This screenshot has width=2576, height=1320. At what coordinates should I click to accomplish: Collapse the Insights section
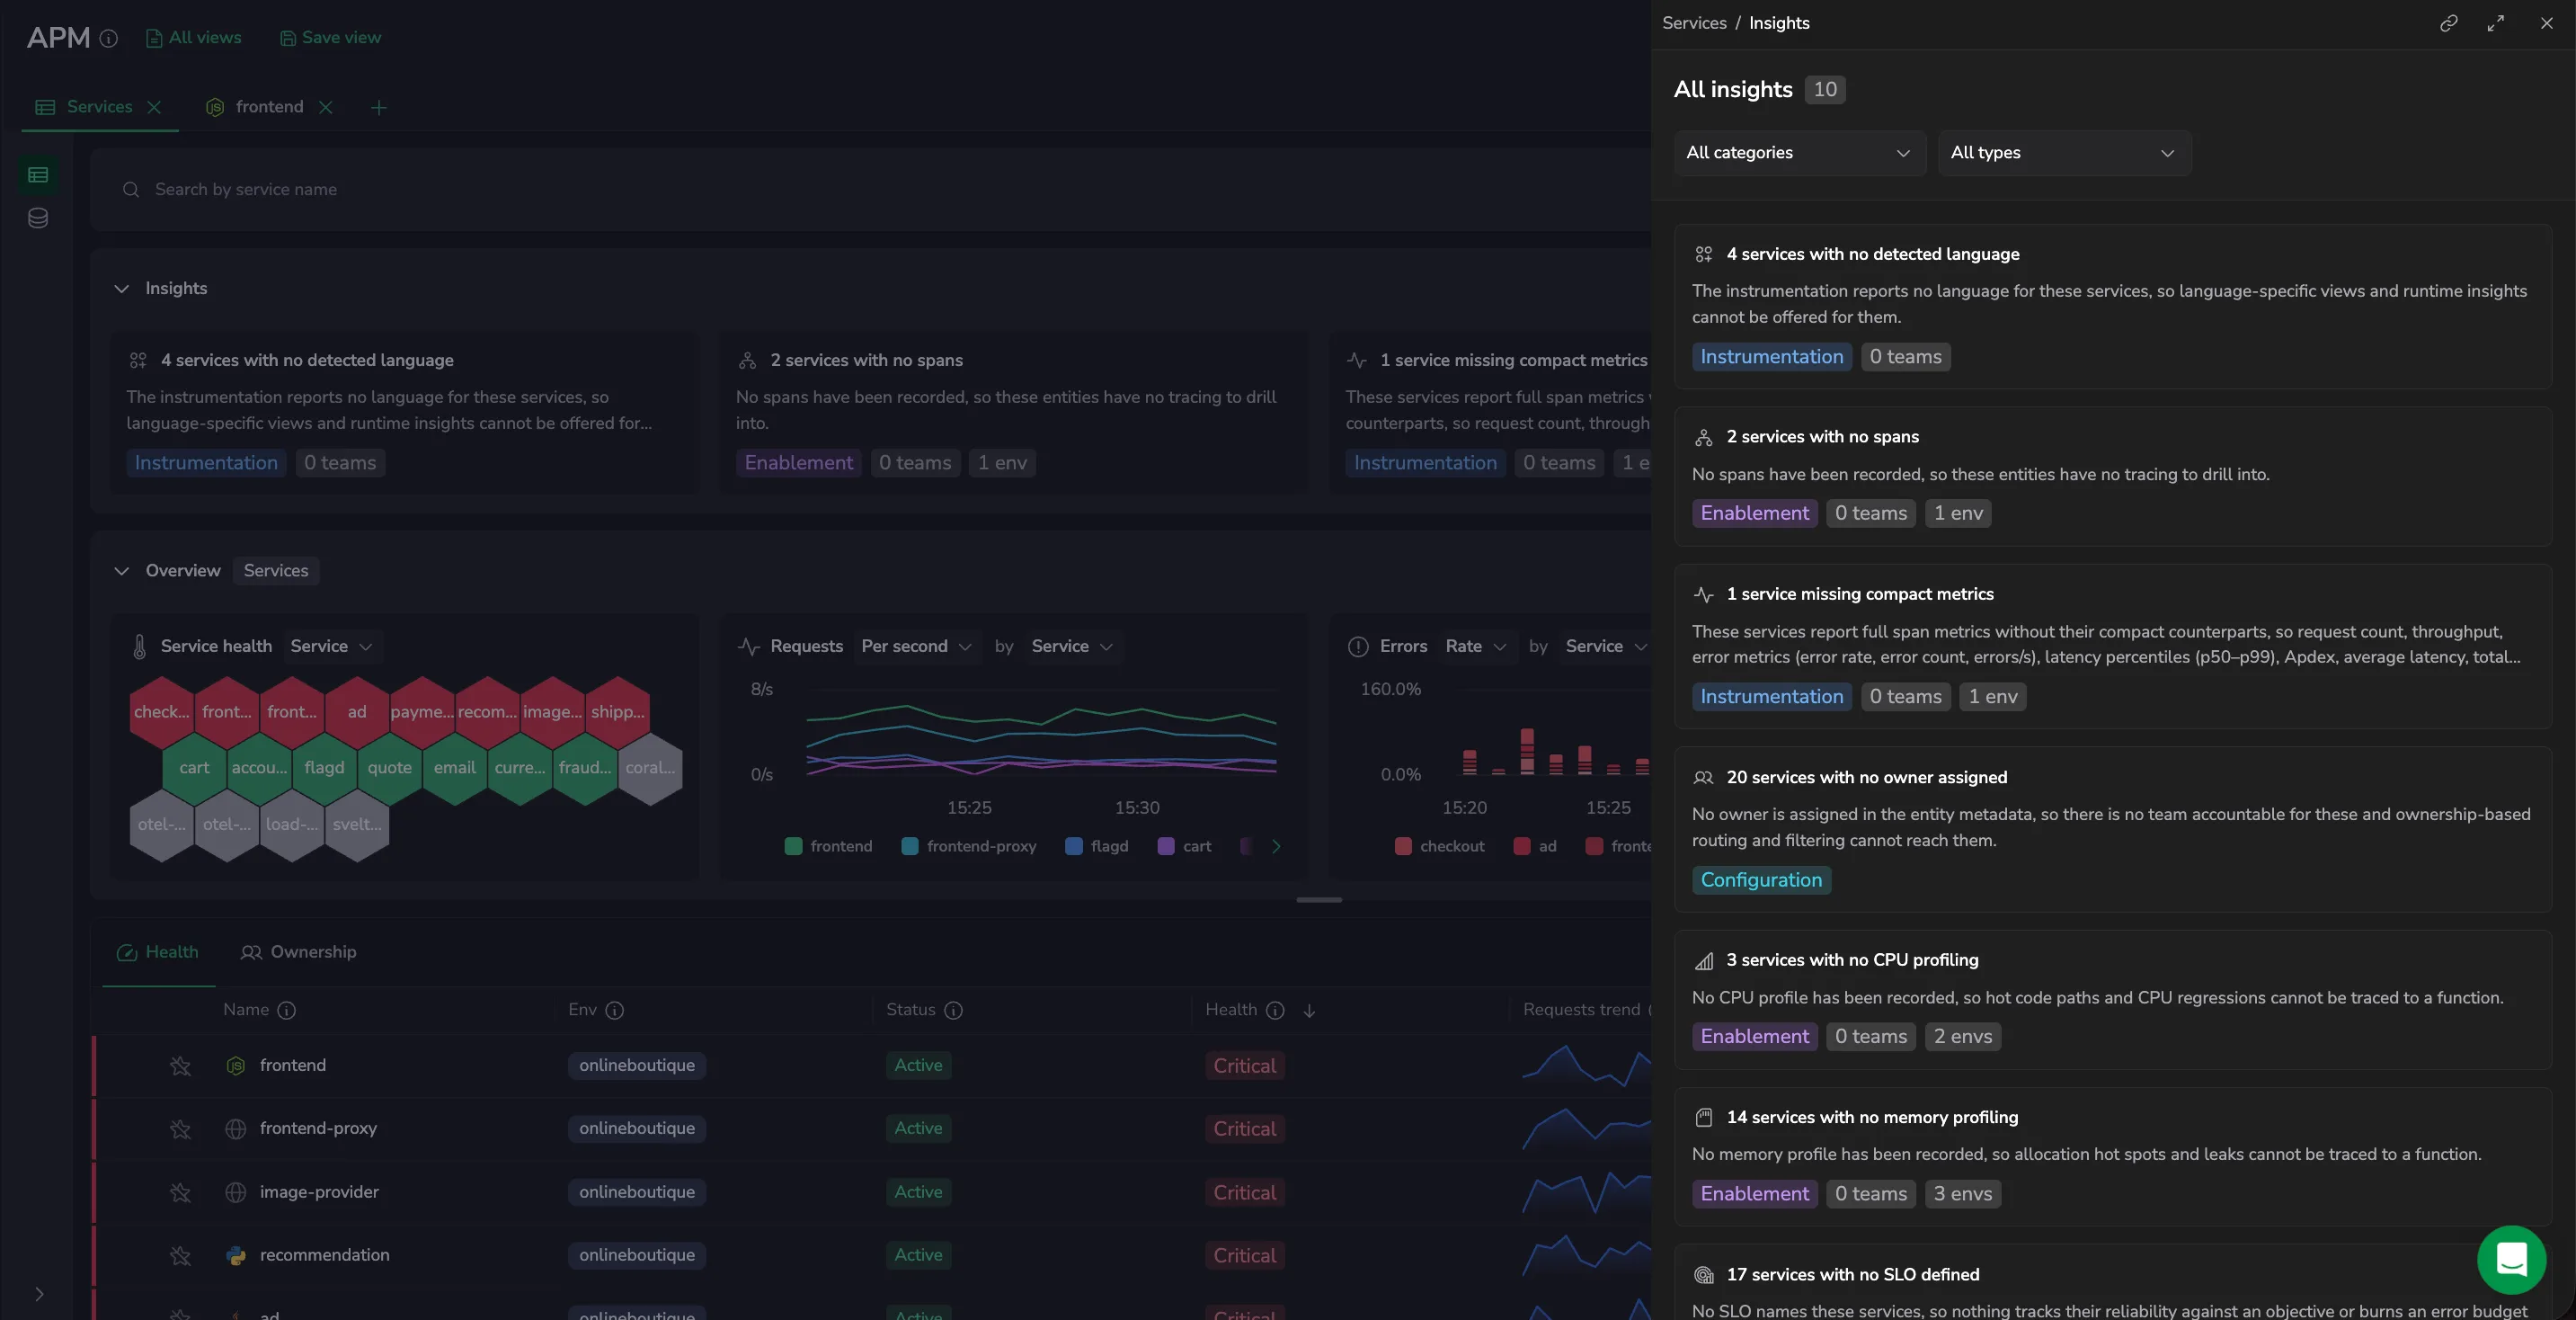(121, 289)
